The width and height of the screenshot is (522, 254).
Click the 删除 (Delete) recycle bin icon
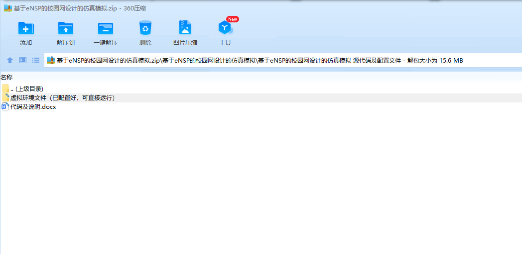pos(145,28)
